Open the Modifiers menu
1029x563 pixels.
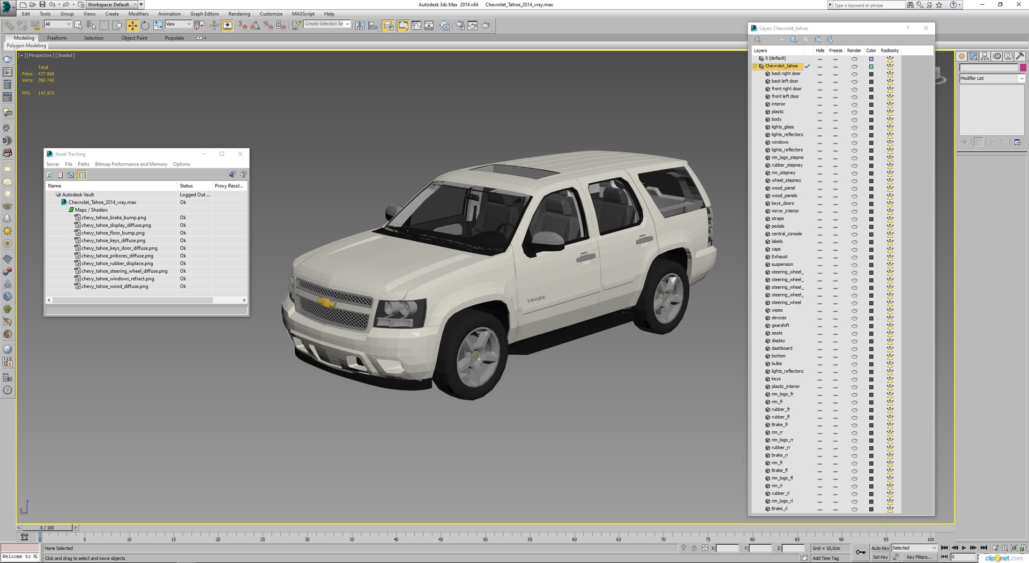click(x=138, y=14)
